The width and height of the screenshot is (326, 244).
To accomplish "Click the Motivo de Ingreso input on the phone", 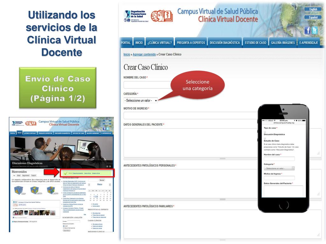I will [279, 178].
